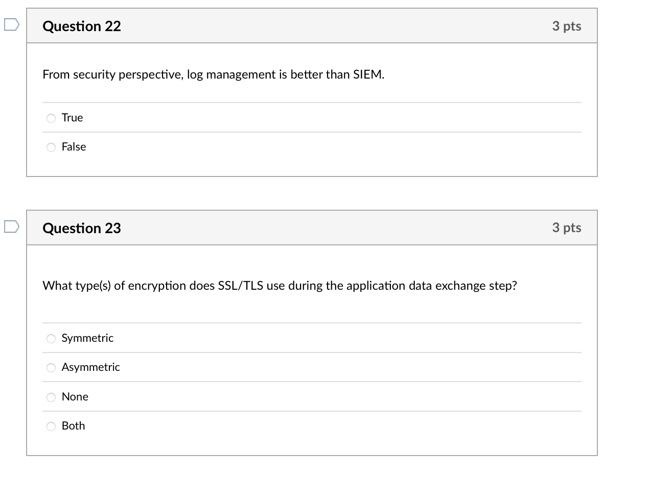650x478 pixels.
Task: Click the Both answer label text
Action: tap(73, 426)
